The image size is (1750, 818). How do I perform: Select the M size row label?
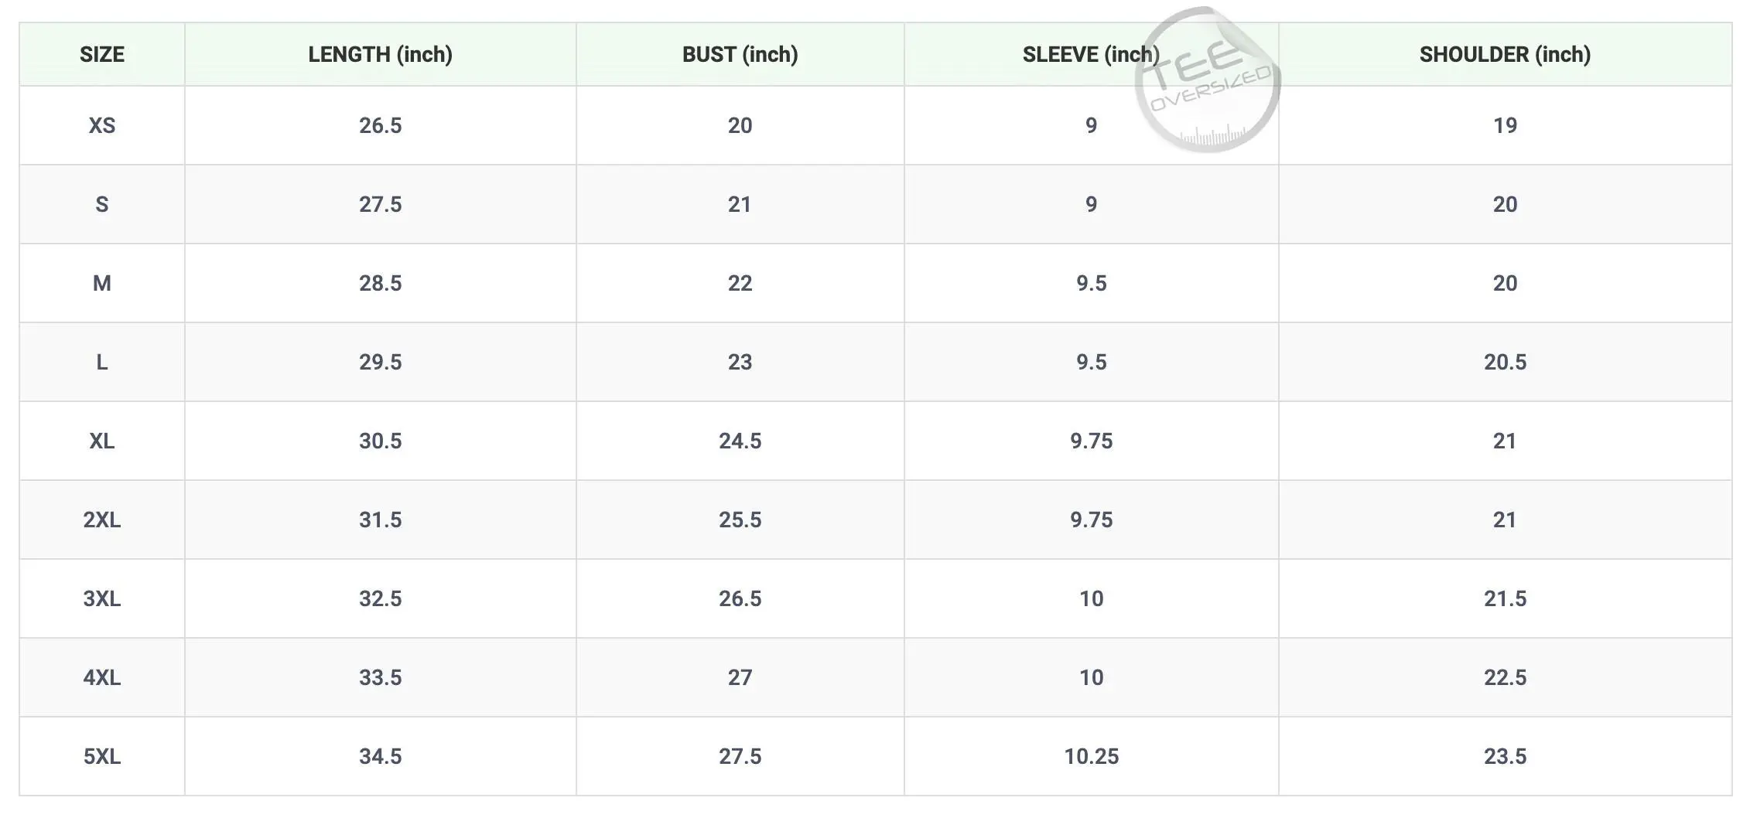tap(101, 283)
